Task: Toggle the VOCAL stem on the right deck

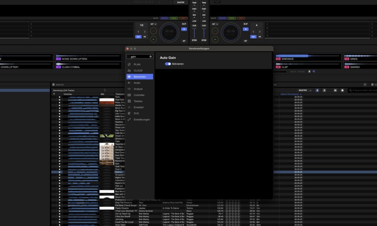Action: point(232,18)
